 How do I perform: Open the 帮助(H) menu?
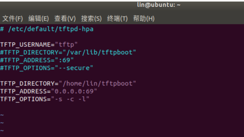pyautogui.click(x=144, y=19)
